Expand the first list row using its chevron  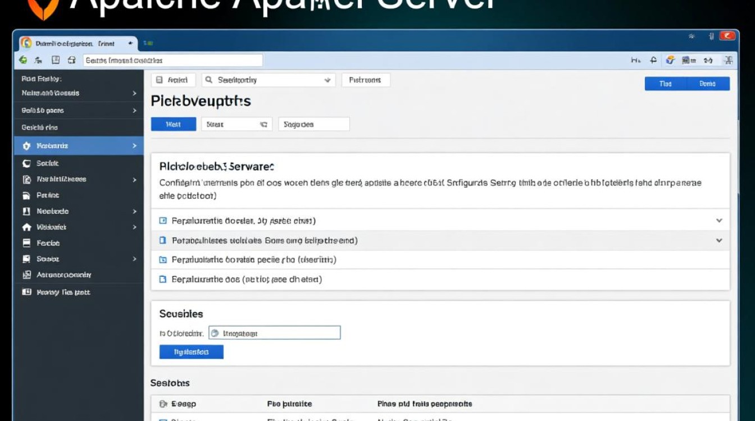point(718,221)
